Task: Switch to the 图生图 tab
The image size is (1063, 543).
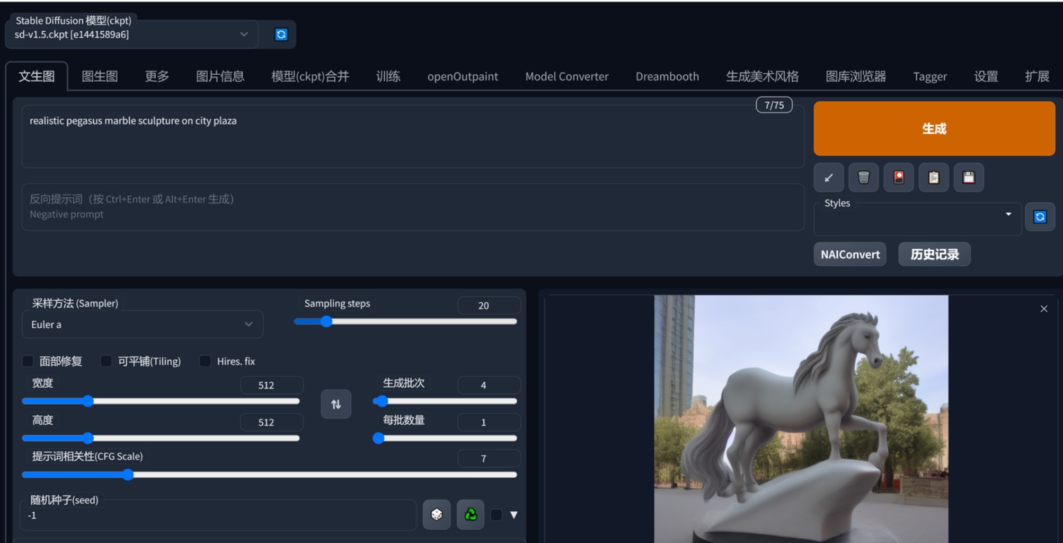Action: click(x=100, y=76)
